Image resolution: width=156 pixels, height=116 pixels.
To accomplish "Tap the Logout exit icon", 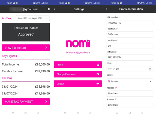I will [98, 84].
